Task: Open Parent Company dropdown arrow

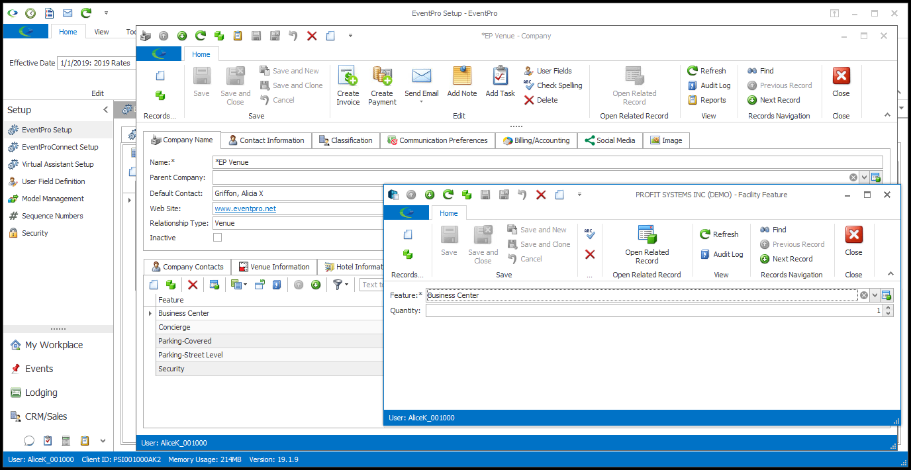Action: (864, 177)
